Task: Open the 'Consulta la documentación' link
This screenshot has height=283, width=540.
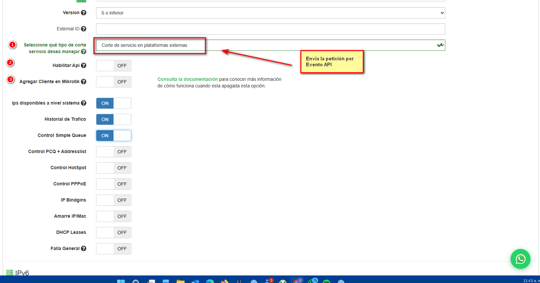Action: pos(187,79)
